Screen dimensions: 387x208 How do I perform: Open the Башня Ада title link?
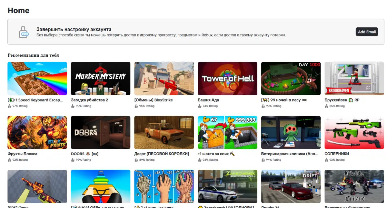208,100
